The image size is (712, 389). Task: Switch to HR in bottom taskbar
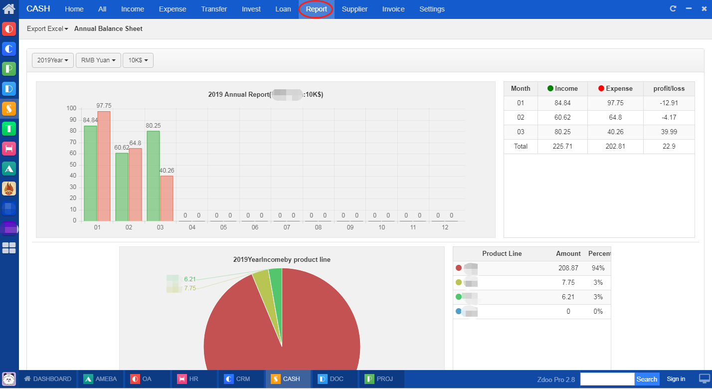coord(194,379)
